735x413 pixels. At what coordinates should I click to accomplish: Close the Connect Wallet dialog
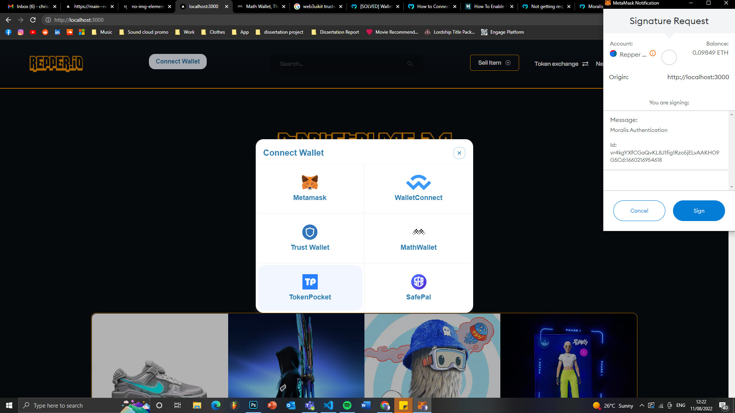[x=459, y=153]
